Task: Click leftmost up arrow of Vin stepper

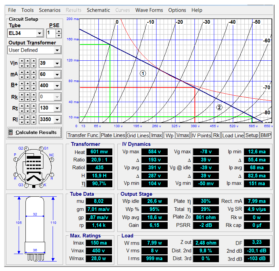Action: (22, 61)
